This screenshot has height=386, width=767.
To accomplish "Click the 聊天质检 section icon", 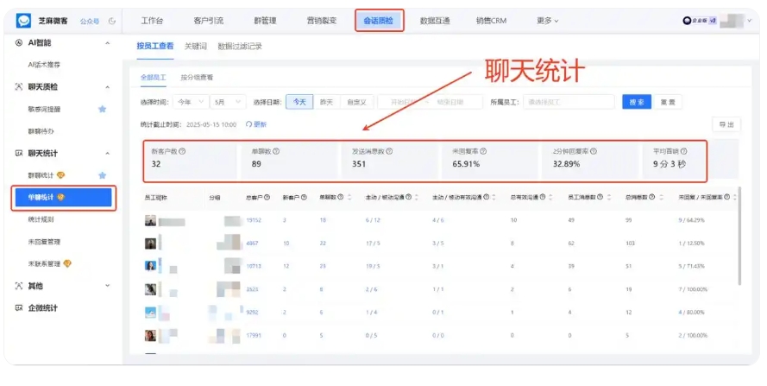I will 19,86.
